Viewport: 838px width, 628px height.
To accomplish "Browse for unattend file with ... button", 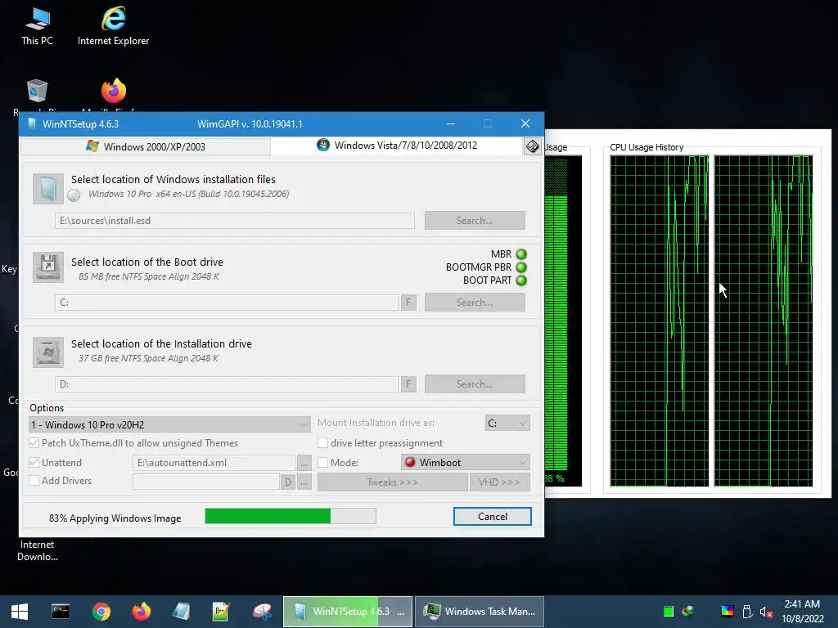I will click(304, 463).
